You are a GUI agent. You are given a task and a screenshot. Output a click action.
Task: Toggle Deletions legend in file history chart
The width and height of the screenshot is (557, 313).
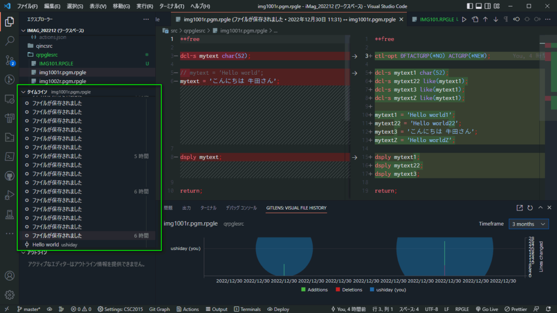(x=349, y=290)
